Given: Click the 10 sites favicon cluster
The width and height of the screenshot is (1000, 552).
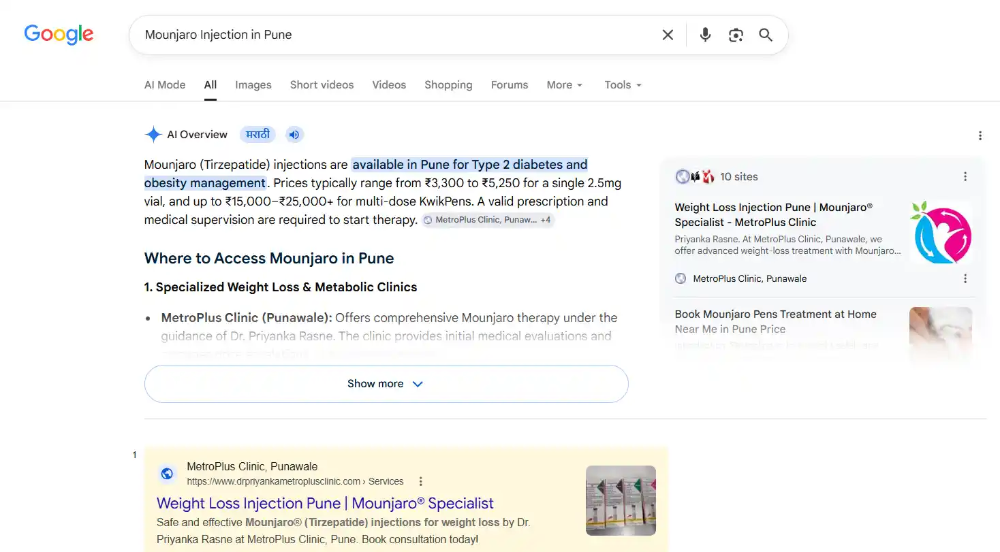Looking at the screenshot, I should coord(695,176).
